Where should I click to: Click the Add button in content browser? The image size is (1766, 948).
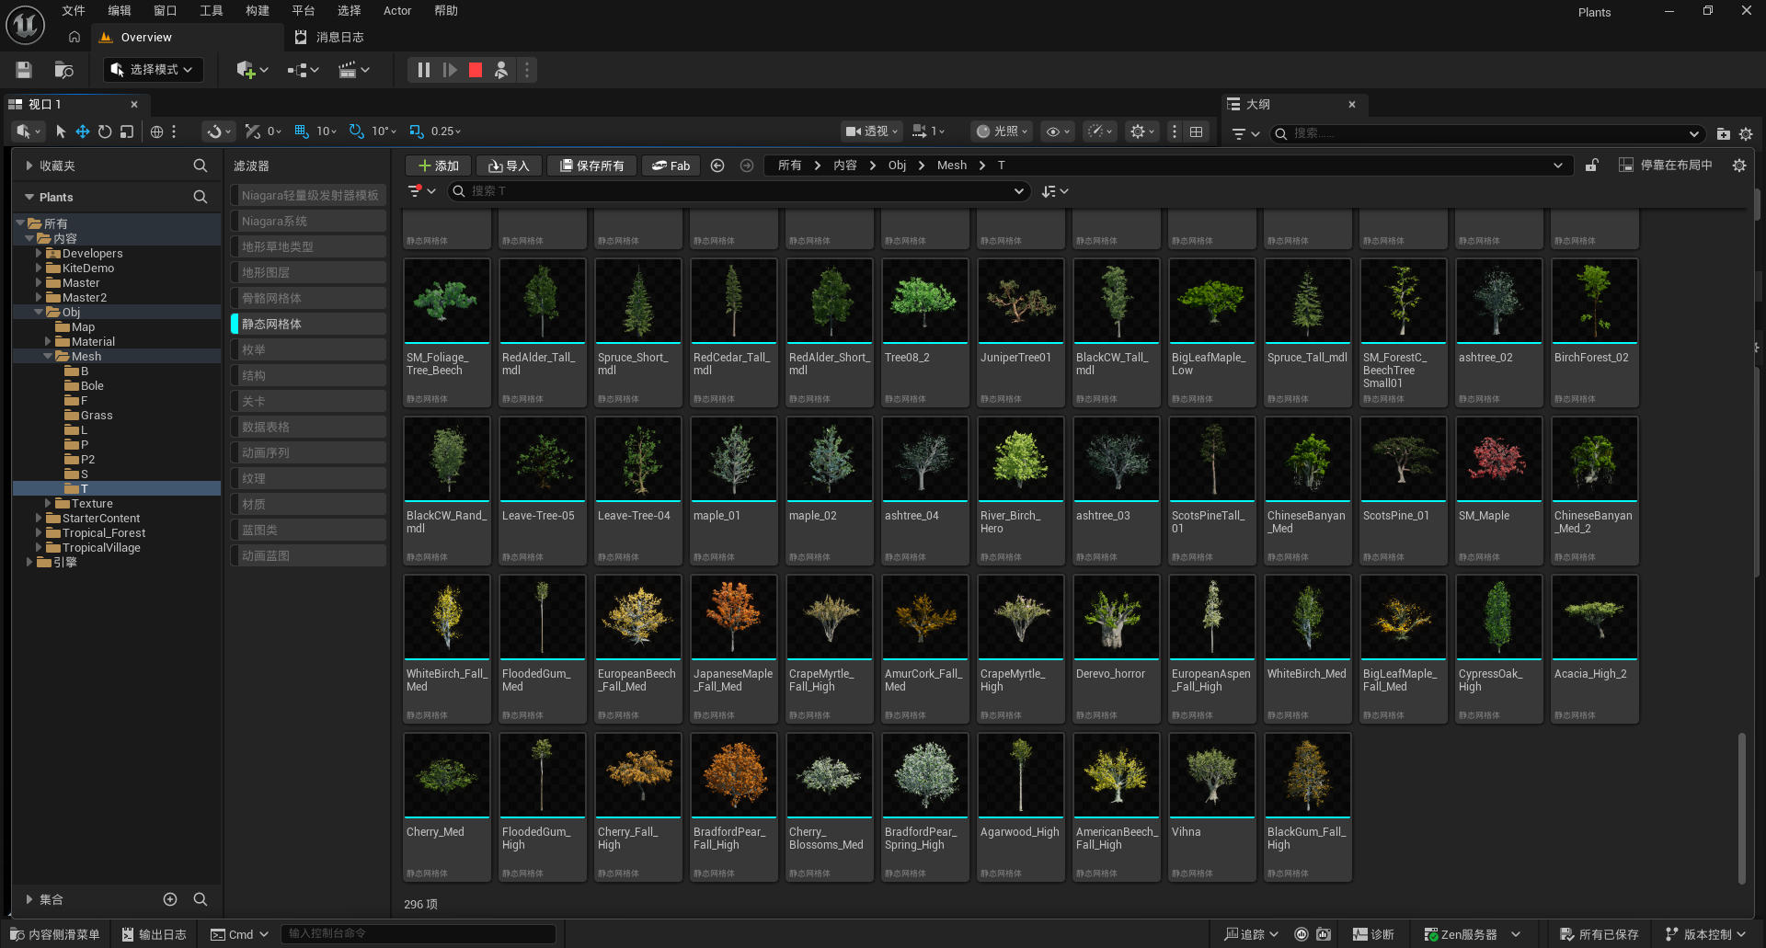click(438, 166)
